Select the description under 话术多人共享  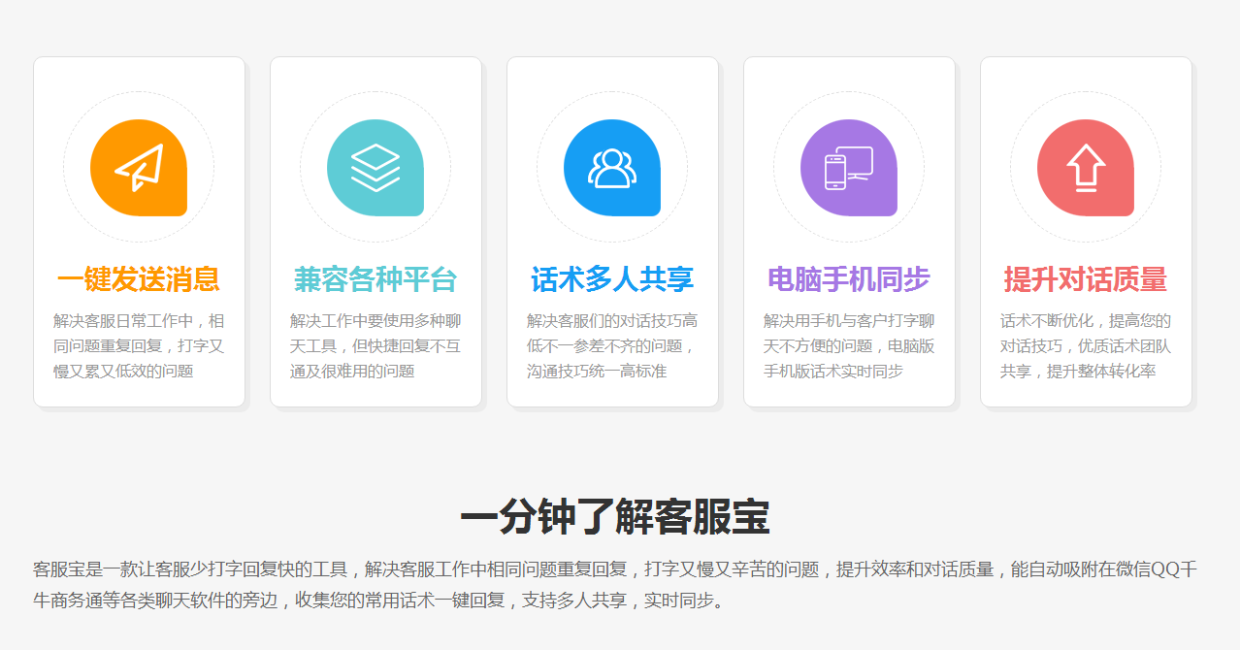pyautogui.click(x=612, y=345)
